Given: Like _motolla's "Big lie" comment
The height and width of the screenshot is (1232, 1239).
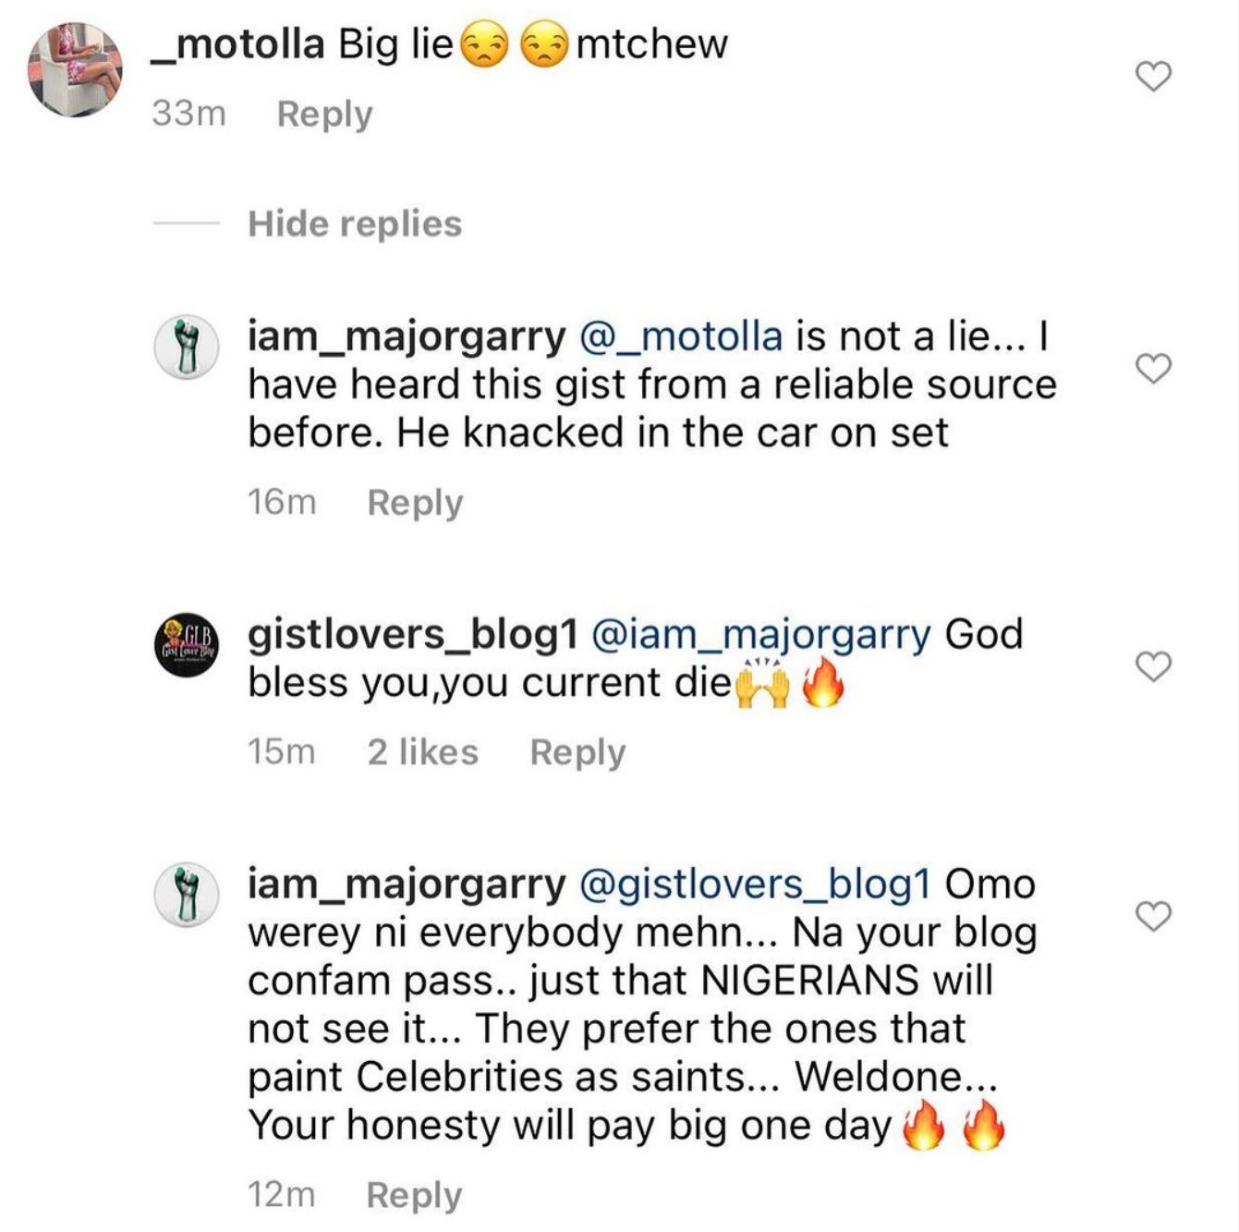Looking at the screenshot, I should click(x=1153, y=76).
